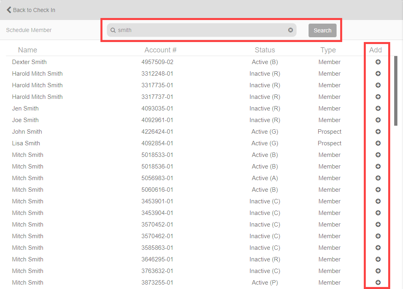Focus the member search field
This screenshot has width=403, height=289.
point(202,30)
